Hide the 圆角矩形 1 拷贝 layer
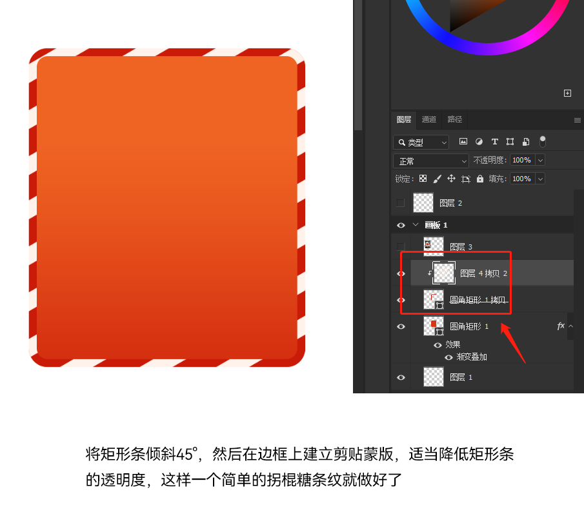Image resolution: width=584 pixels, height=521 pixels. pyautogui.click(x=401, y=300)
